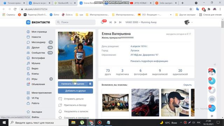This screenshot has width=224, height=126.
Task: Open Новости in sidebar
Action: click(36, 37)
